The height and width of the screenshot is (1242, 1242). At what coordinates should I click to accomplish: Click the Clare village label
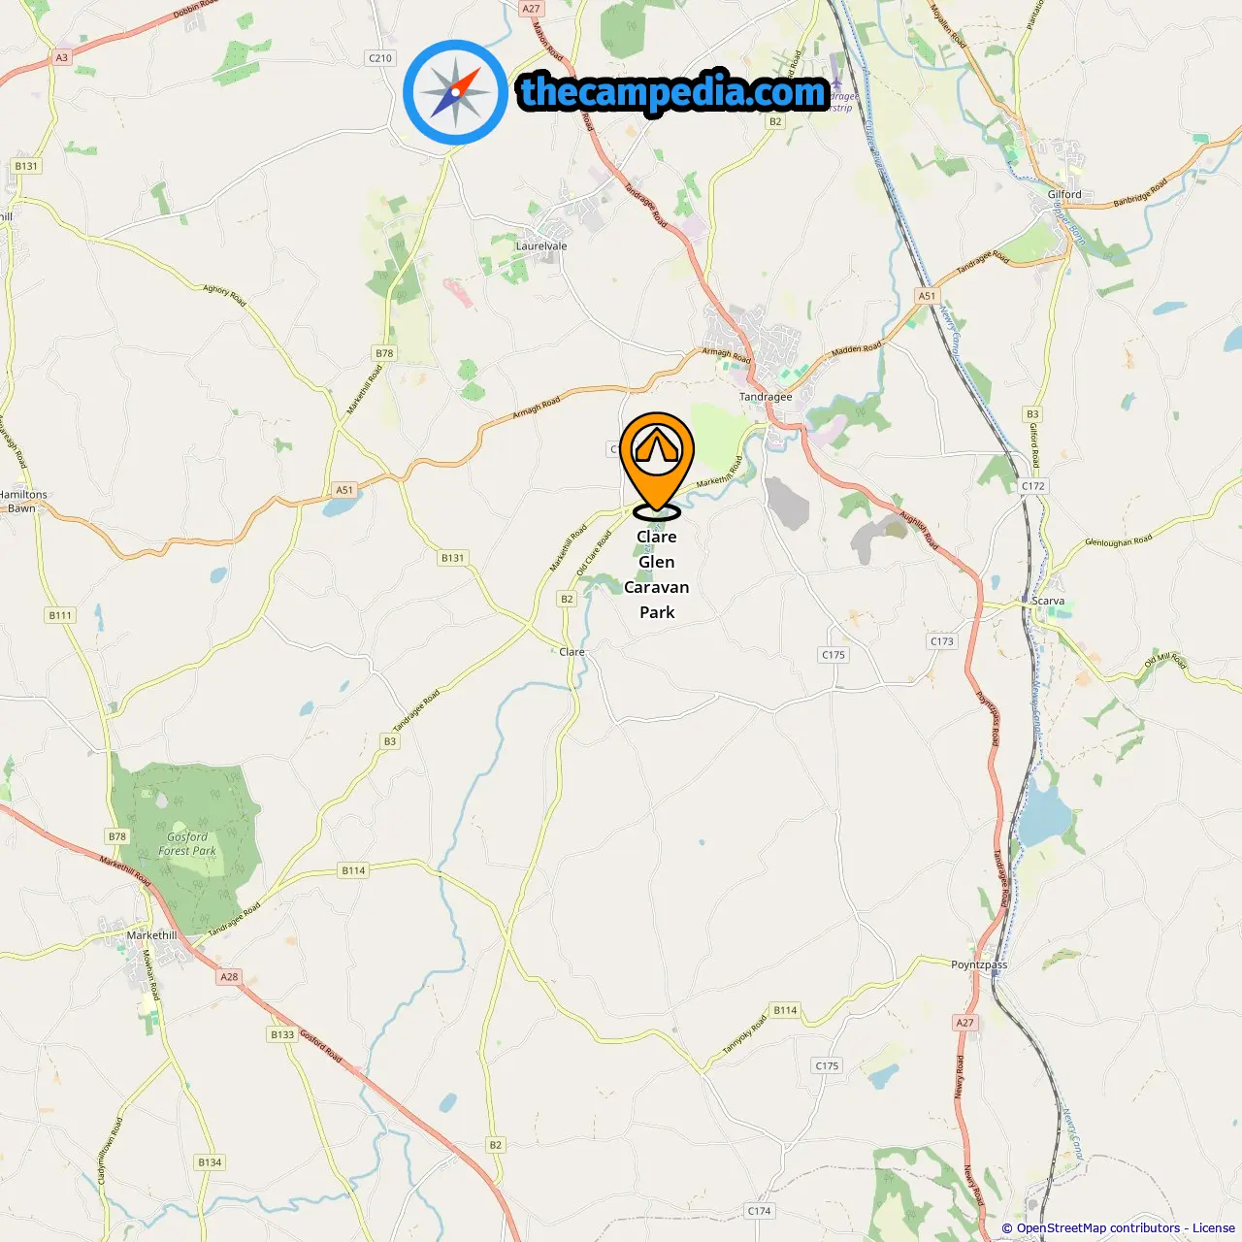[572, 652]
